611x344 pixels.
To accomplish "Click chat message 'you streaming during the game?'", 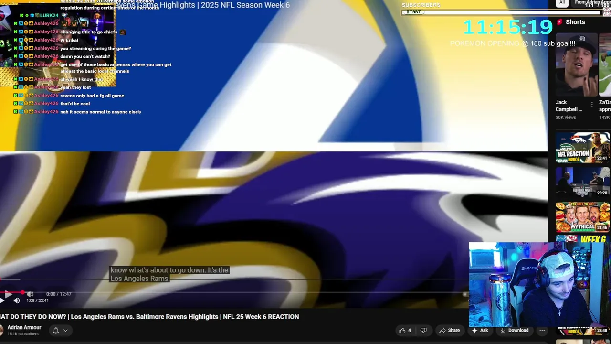I will click(95, 48).
